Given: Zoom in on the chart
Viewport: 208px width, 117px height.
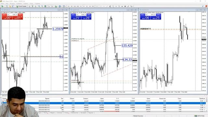Looking at the screenshot, I should [39, 6].
